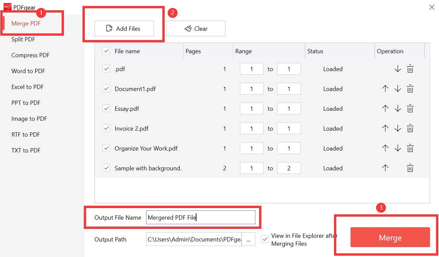Switch to the Split PDF tool
Image resolution: width=439 pixels, height=257 pixels.
[x=23, y=39]
